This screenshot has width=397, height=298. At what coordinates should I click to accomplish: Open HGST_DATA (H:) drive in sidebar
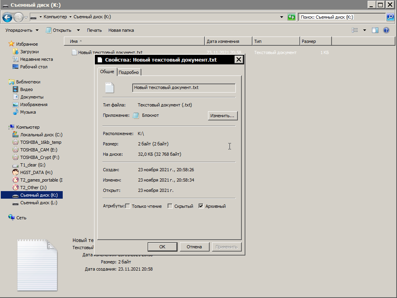37,172
